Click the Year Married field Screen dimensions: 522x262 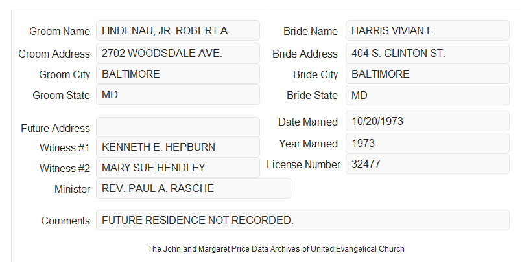(x=427, y=143)
